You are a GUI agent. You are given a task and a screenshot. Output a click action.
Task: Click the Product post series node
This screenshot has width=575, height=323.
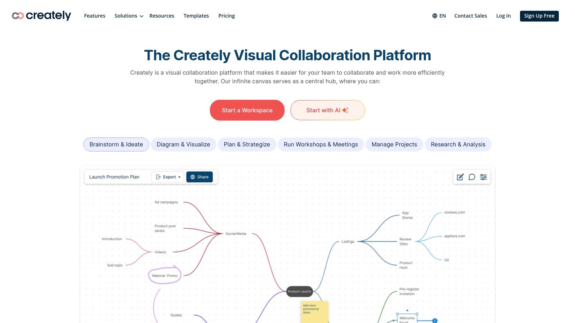pyautogui.click(x=165, y=228)
